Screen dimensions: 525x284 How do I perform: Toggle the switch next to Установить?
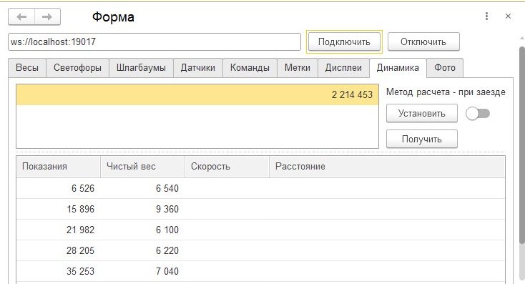click(478, 114)
